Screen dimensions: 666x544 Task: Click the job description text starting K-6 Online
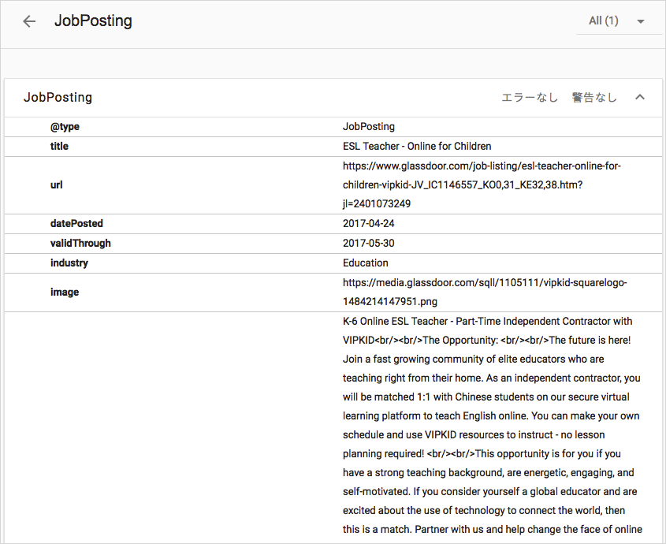pos(492,426)
